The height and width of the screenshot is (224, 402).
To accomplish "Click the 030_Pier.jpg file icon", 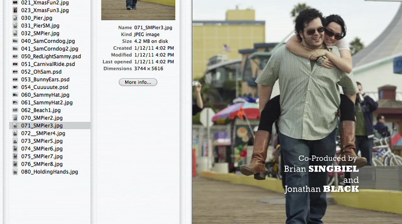I will [15, 18].
